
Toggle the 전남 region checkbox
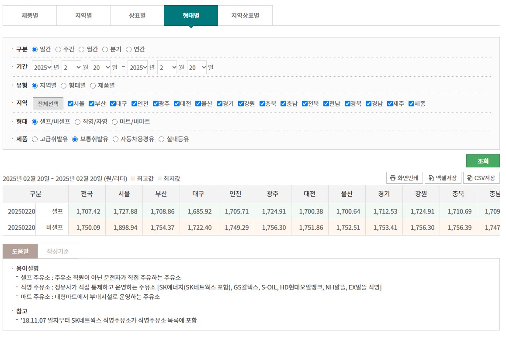(326, 104)
